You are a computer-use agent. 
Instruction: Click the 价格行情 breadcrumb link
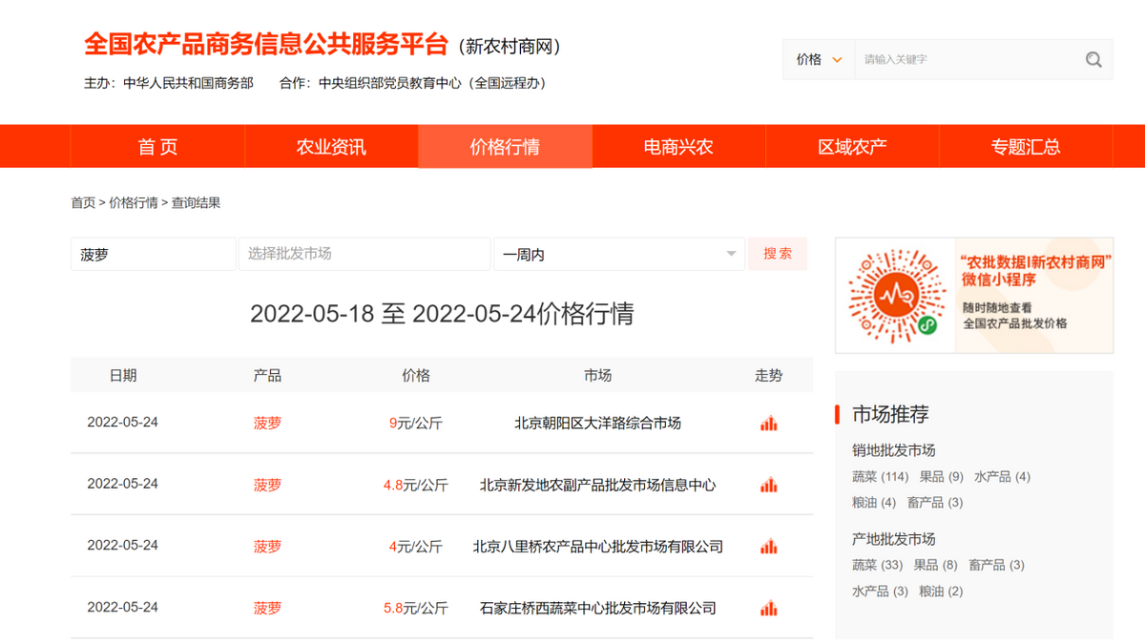(134, 203)
